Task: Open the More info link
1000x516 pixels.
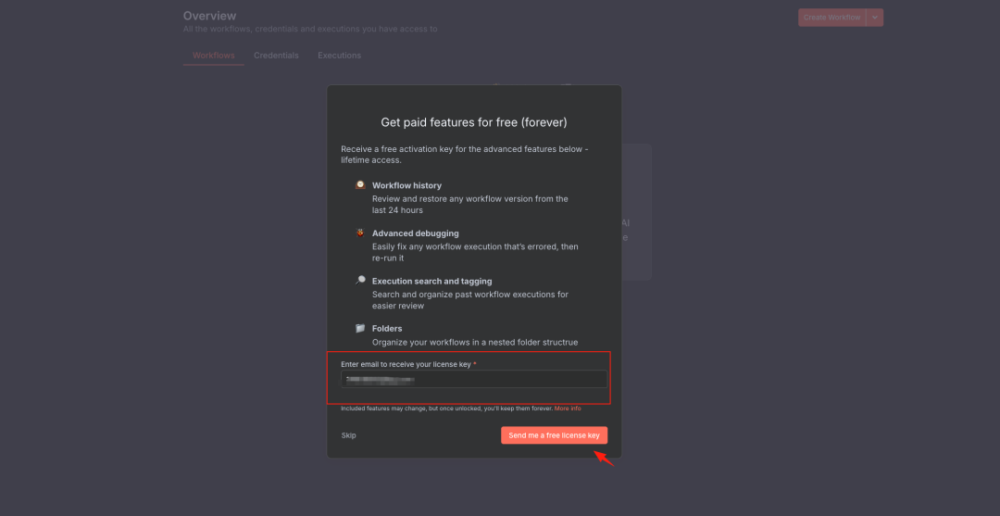Action: click(x=568, y=409)
